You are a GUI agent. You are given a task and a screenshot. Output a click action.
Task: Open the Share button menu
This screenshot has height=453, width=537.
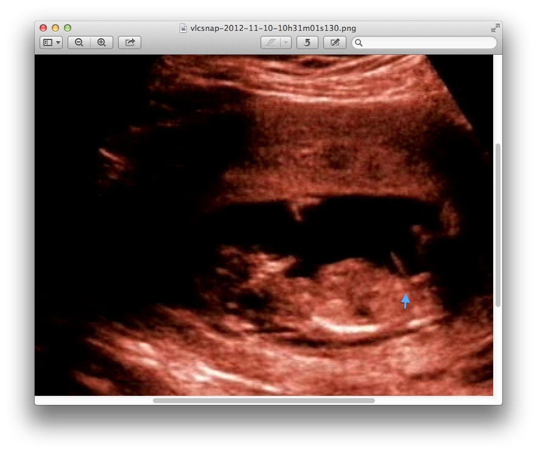(x=130, y=43)
